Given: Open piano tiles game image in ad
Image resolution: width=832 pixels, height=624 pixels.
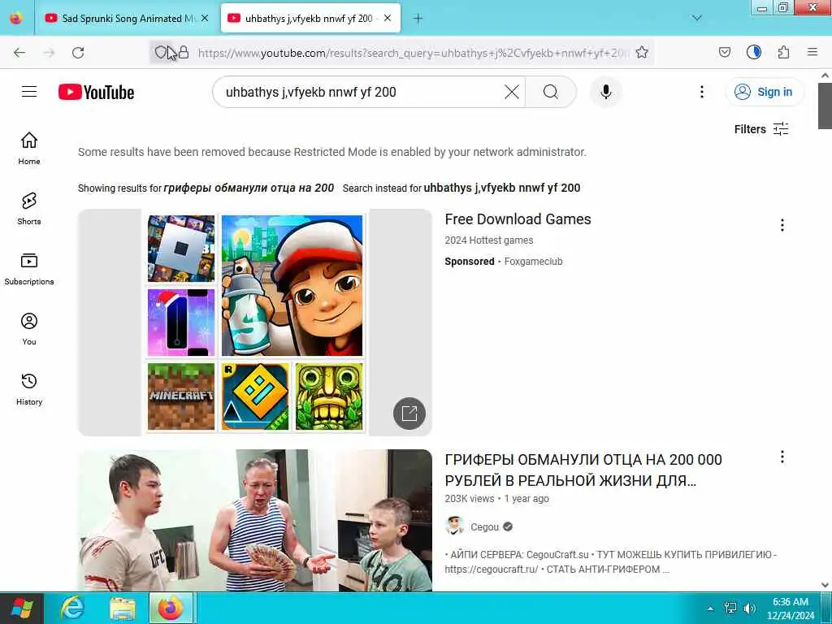Looking at the screenshot, I should click(181, 322).
